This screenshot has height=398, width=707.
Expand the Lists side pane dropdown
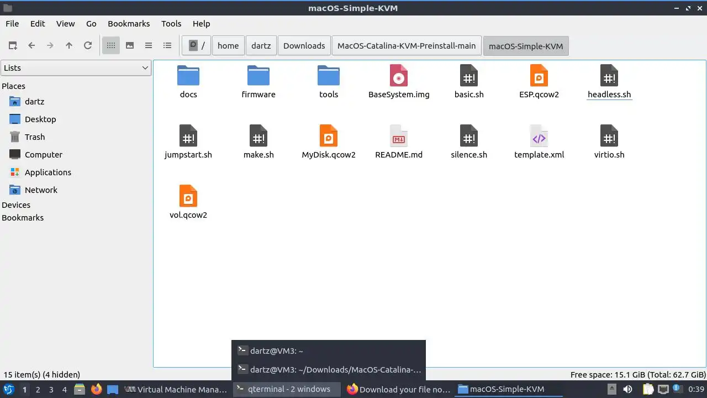click(x=76, y=68)
